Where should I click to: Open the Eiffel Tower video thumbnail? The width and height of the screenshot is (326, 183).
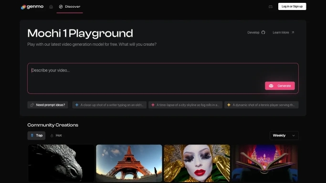pos(129,163)
